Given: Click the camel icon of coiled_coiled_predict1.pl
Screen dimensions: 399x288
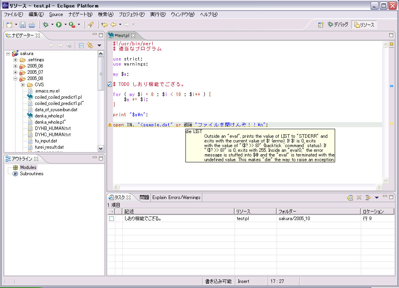Looking at the screenshot, I should pyautogui.click(x=30, y=97).
